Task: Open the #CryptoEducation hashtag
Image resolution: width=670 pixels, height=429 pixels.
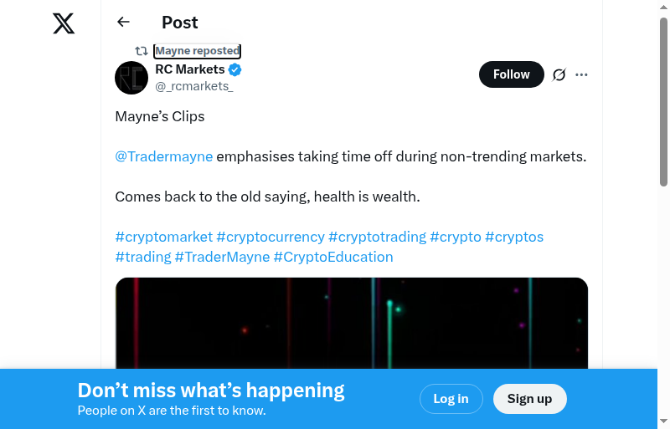Action: coord(333,257)
